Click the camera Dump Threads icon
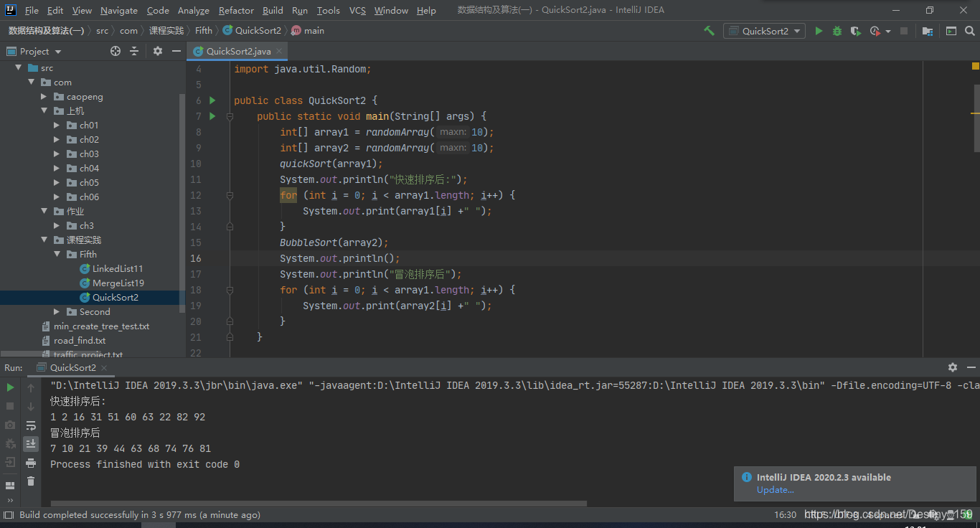 pyautogui.click(x=10, y=425)
